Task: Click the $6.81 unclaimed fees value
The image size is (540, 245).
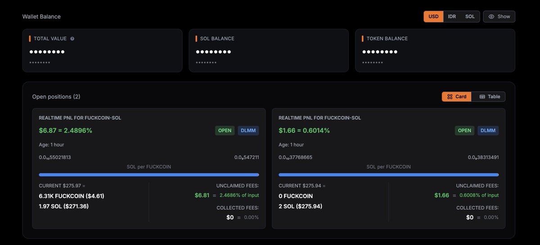Action: (x=202, y=195)
